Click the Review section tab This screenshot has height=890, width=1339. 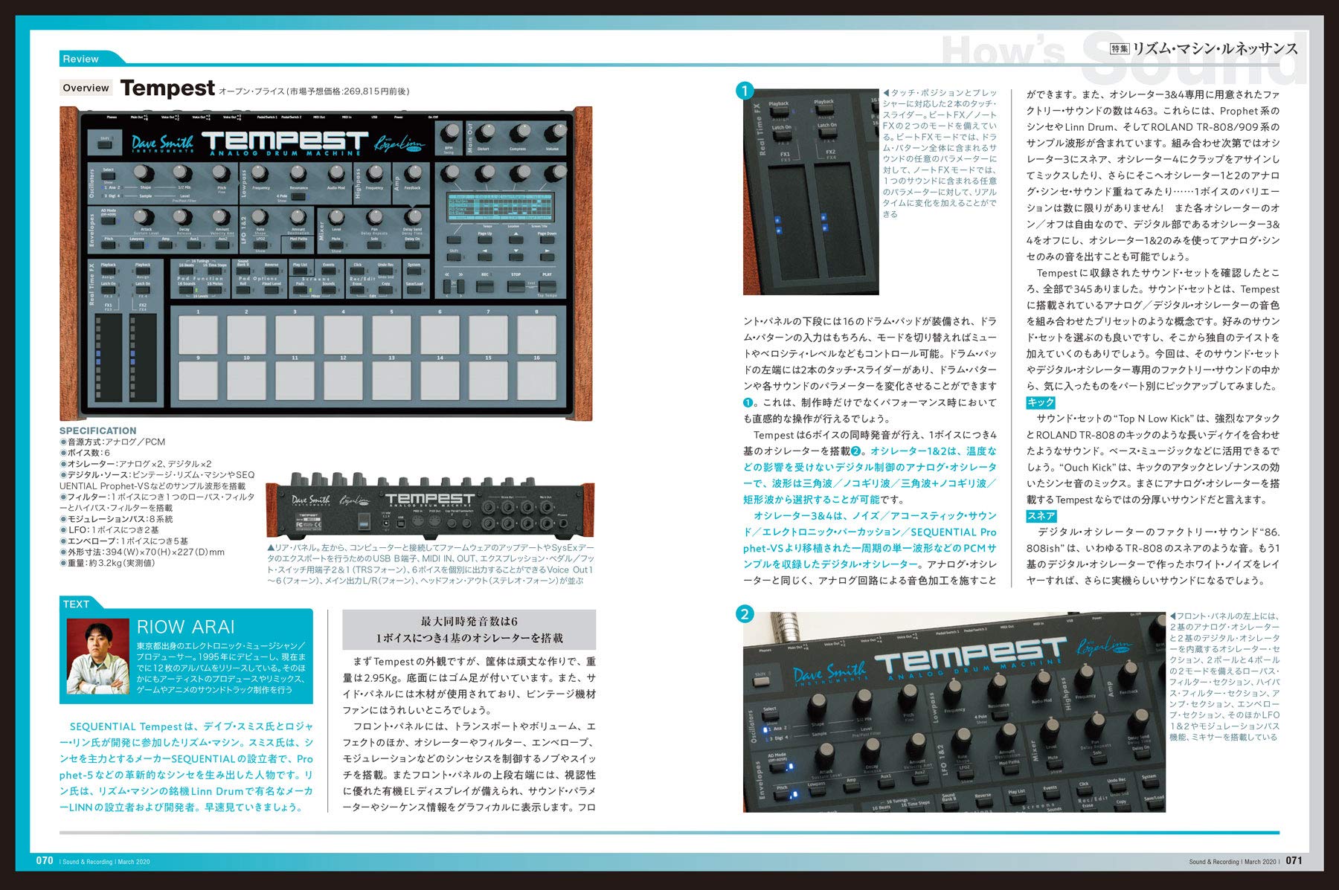(x=80, y=59)
